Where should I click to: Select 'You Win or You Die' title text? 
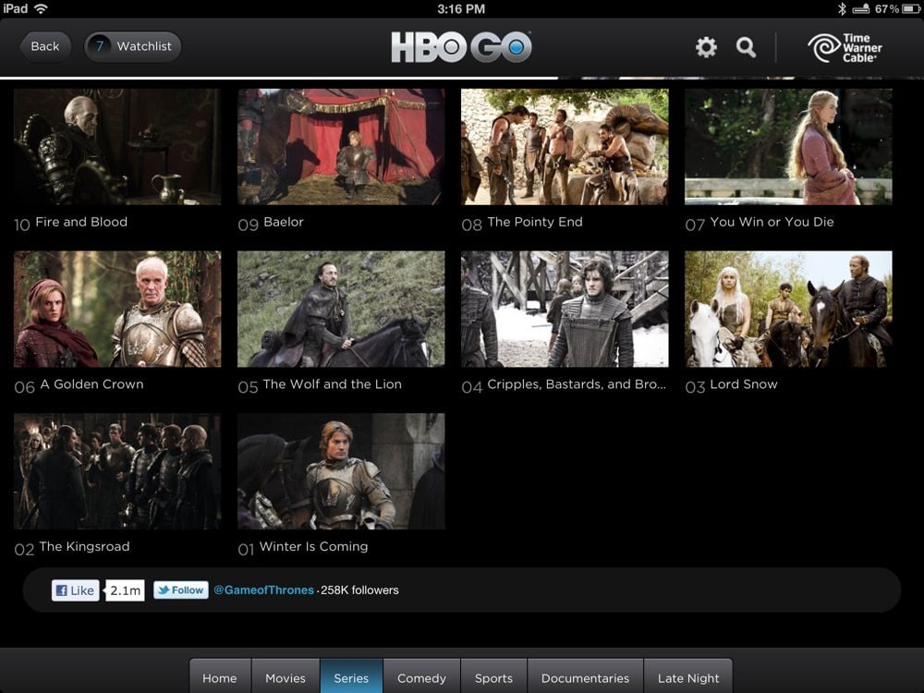point(772,222)
